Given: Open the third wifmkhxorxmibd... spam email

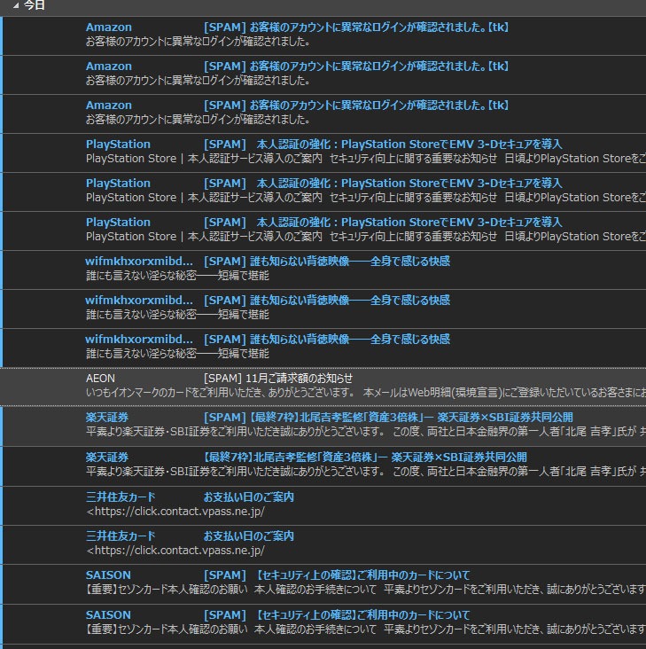Looking at the screenshot, I should (323, 348).
